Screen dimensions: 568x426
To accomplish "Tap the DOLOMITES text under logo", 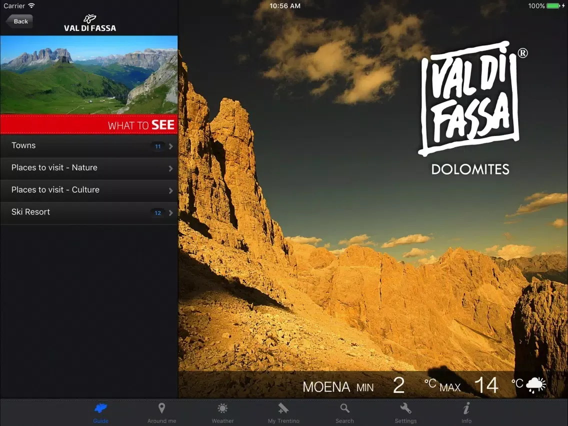I will [470, 169].
